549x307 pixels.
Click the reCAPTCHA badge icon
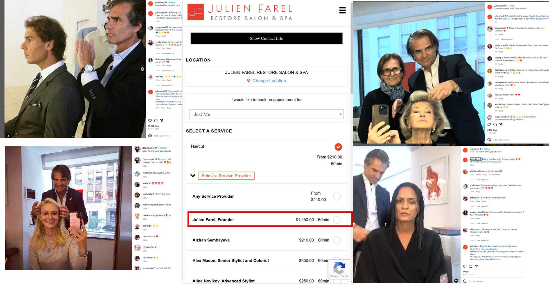339,267
